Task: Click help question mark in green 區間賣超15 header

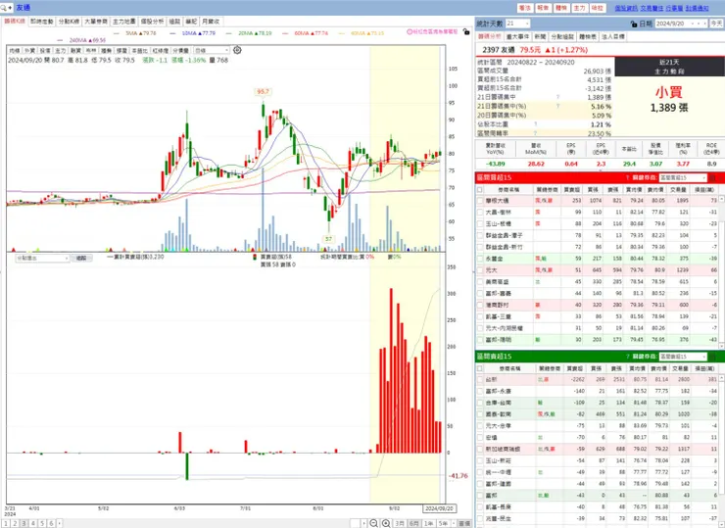Action: coord(627,357)
